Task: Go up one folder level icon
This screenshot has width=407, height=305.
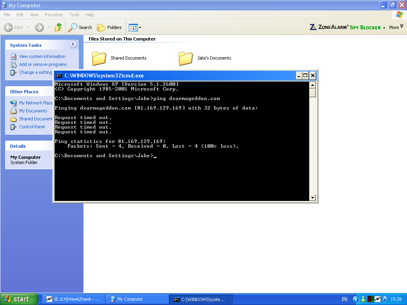Action: [58, 27]
